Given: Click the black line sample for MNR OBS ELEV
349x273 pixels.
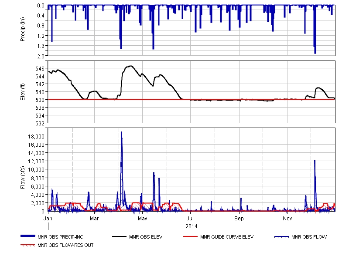Looking at the screenshot, I should [119, 236].
